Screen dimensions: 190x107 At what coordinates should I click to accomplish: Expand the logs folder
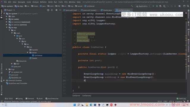(x=7, y=69)
